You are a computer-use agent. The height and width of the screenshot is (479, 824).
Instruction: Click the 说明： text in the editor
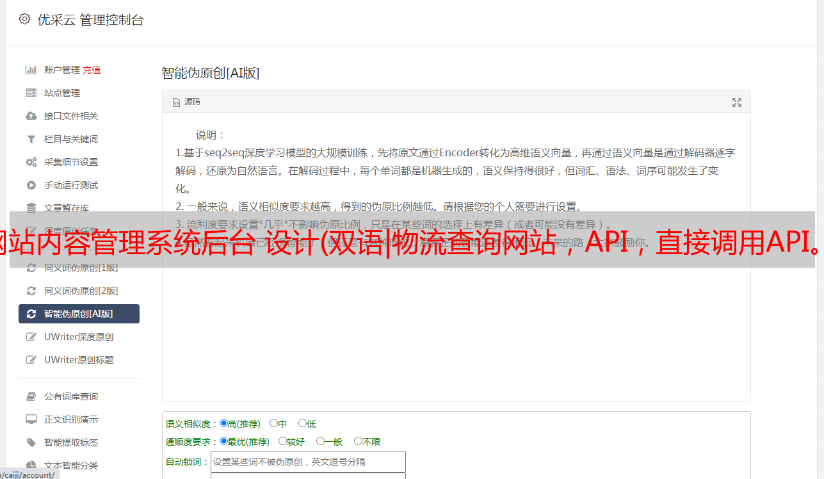[x=211, y=135]
